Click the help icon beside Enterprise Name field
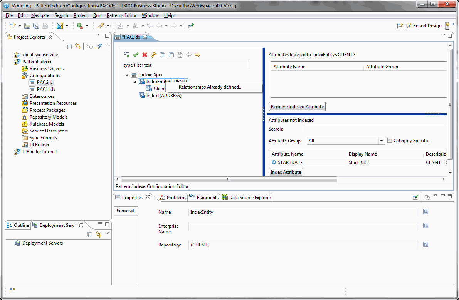The width and height of the screenshot is (459, 300). [x=425, y=225]
